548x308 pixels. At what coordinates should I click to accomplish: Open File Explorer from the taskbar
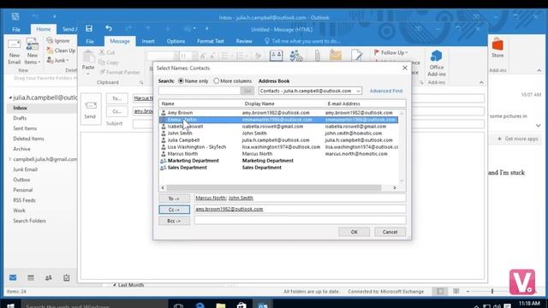click(x=221, y=305)
